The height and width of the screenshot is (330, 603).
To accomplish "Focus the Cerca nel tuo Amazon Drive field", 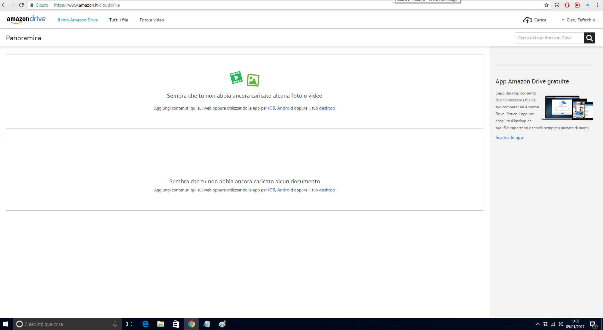I will click(x=549, y=38).
